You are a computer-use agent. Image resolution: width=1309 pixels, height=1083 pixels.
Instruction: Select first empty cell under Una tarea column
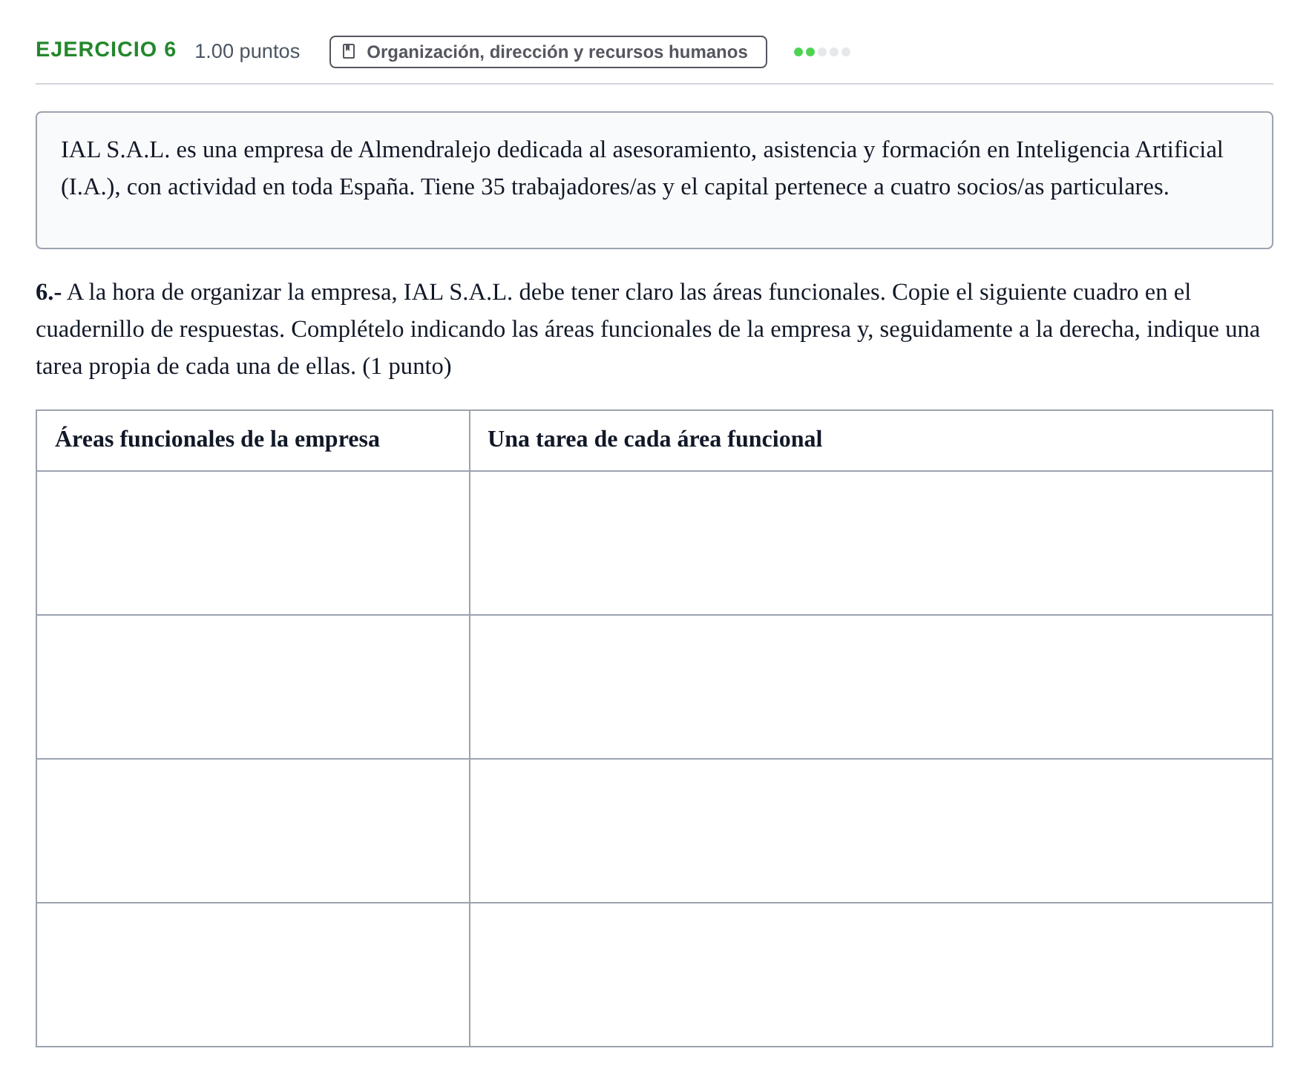(871, 543)
